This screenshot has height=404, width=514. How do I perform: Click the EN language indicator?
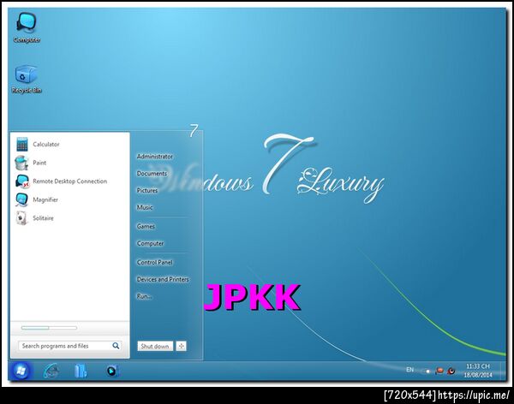click(409, 370)
